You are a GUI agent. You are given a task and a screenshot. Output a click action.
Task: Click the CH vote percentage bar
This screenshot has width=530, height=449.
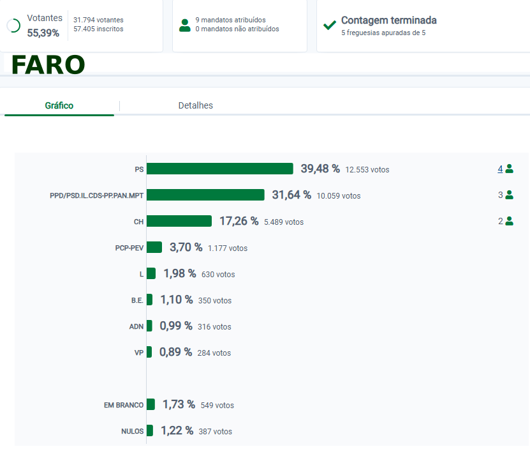(x=179, y=221)
